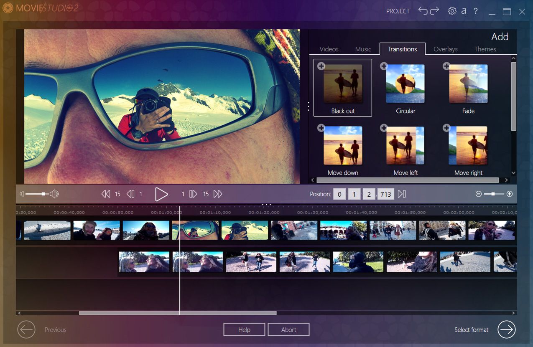533x347 pixels.
Task: Select the Themes tab
Action: click(x=485, y=49)
